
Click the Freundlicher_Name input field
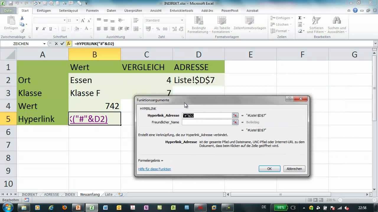207,122
